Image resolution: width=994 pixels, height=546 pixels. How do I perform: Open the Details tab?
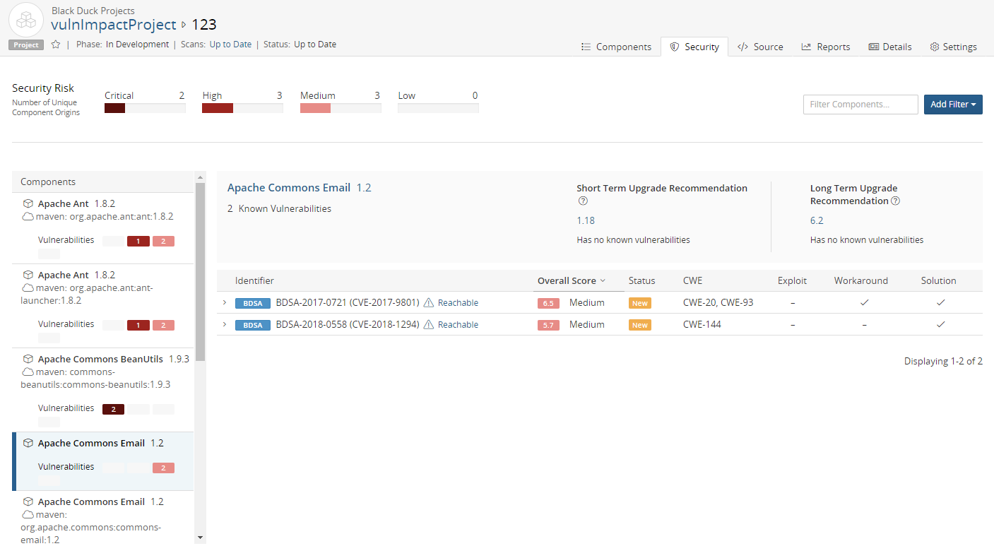[890, 47]
